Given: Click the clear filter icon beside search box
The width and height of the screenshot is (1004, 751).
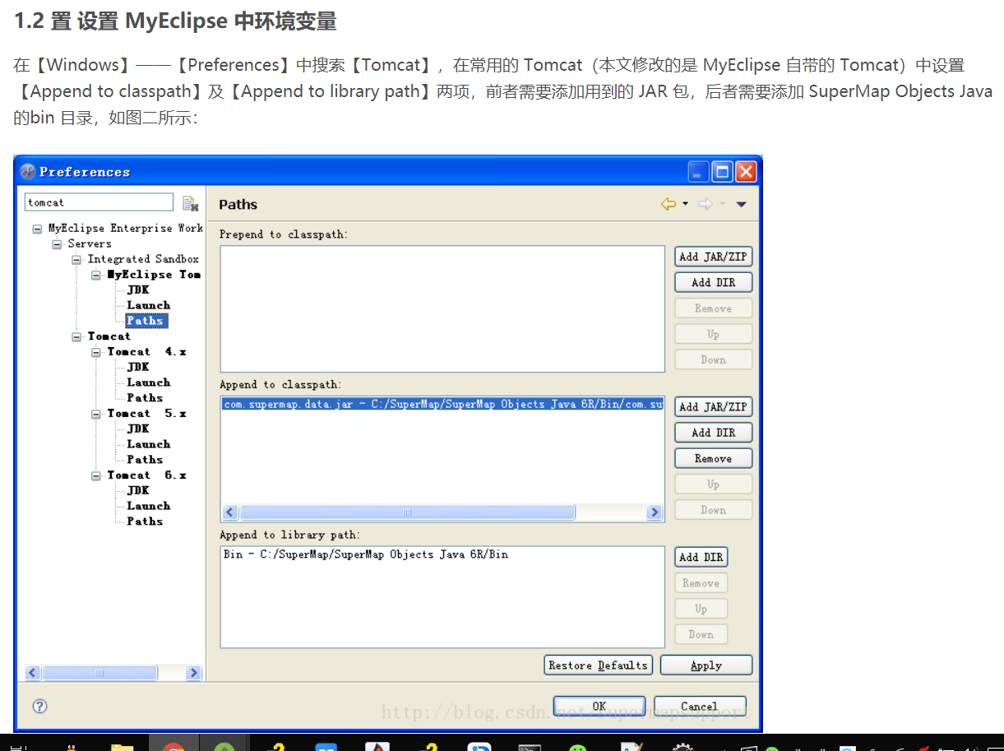Looking at the screenshot, I should coord(190,203).
